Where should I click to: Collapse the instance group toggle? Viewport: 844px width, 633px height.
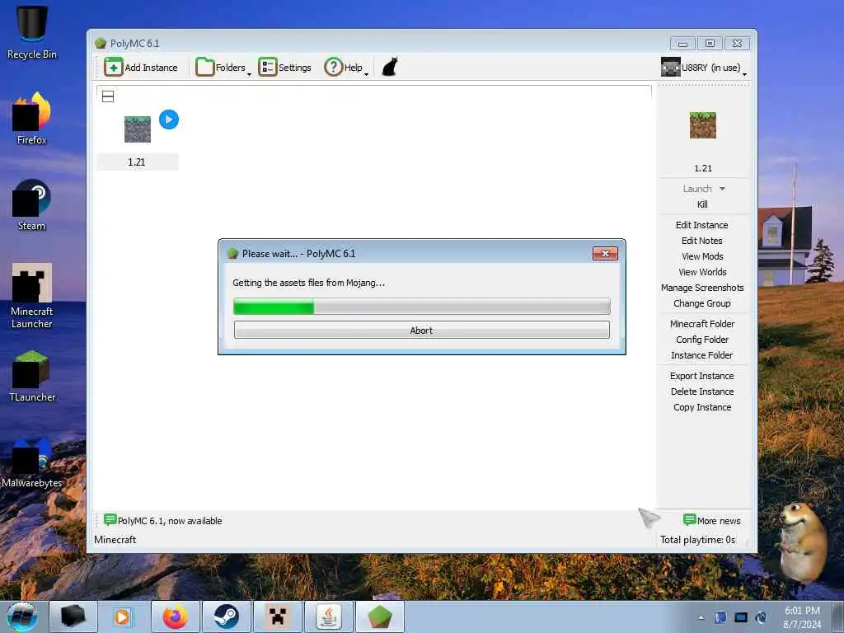[108, 96]
